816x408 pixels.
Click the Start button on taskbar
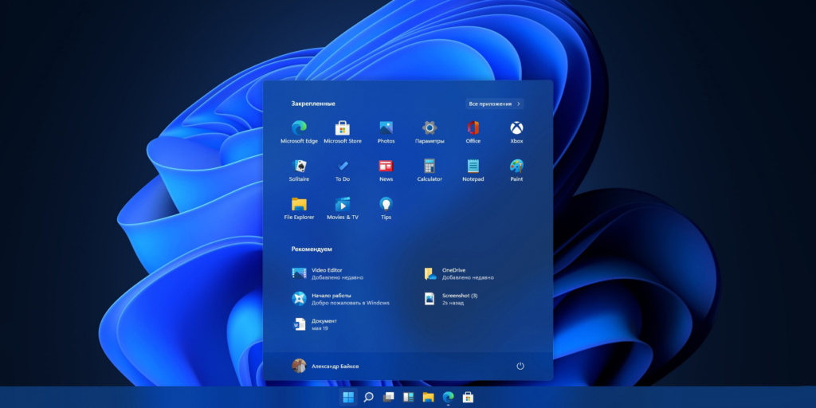348,397
